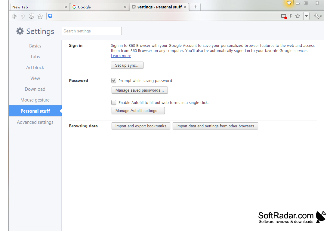Screen dimensions: 333x231
Task: Bookmark page using star near dropdown arrow
Action: (298, 16)
